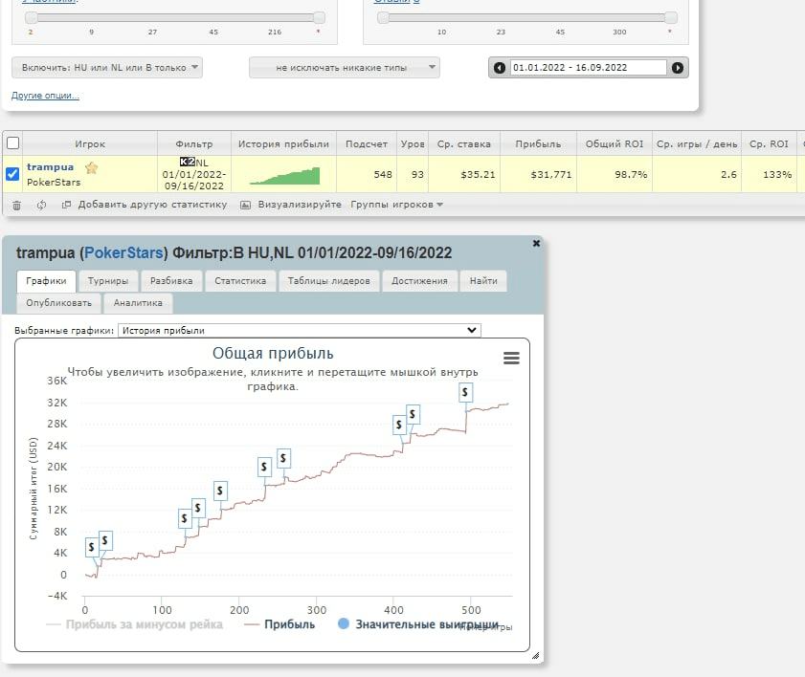The height and width of the screenshot is (677, 805).
Task: Click the '300' slider scale label
Action: pos(619,32)
